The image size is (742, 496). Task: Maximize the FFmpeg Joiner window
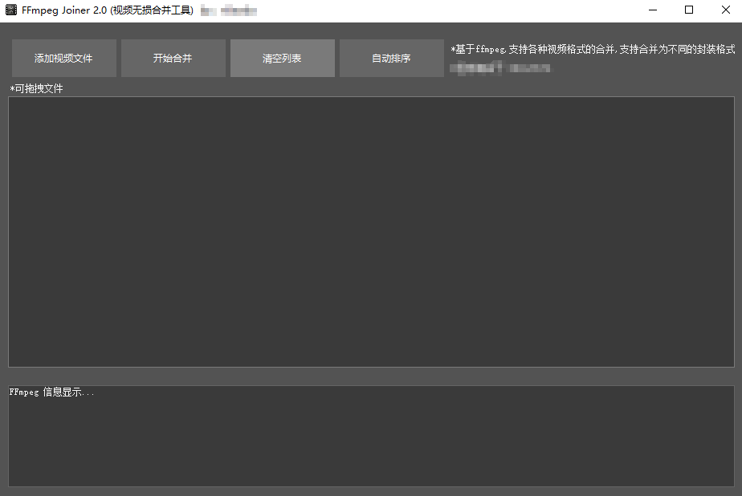[x=689, y=10]
